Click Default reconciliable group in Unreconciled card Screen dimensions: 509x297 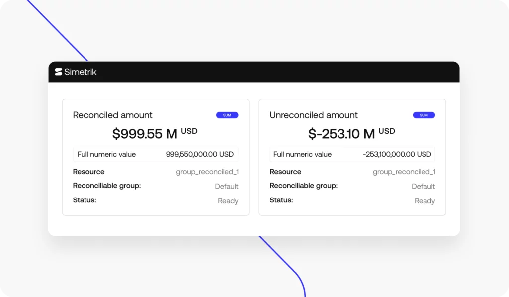tap(423, 186)
